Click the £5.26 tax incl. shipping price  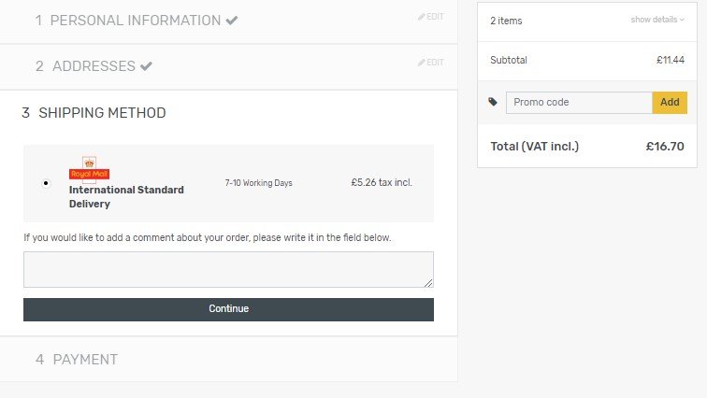click(382, 182)
